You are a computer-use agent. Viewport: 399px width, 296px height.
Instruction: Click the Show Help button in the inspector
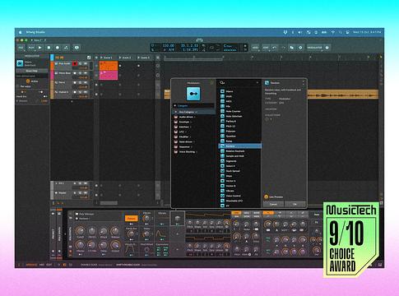(31, 71)
